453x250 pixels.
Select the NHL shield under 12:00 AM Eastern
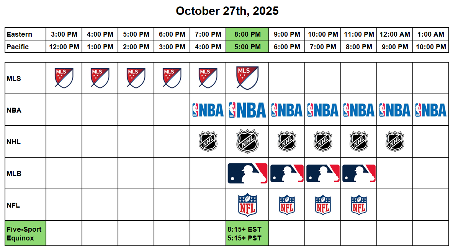[394, 142]
